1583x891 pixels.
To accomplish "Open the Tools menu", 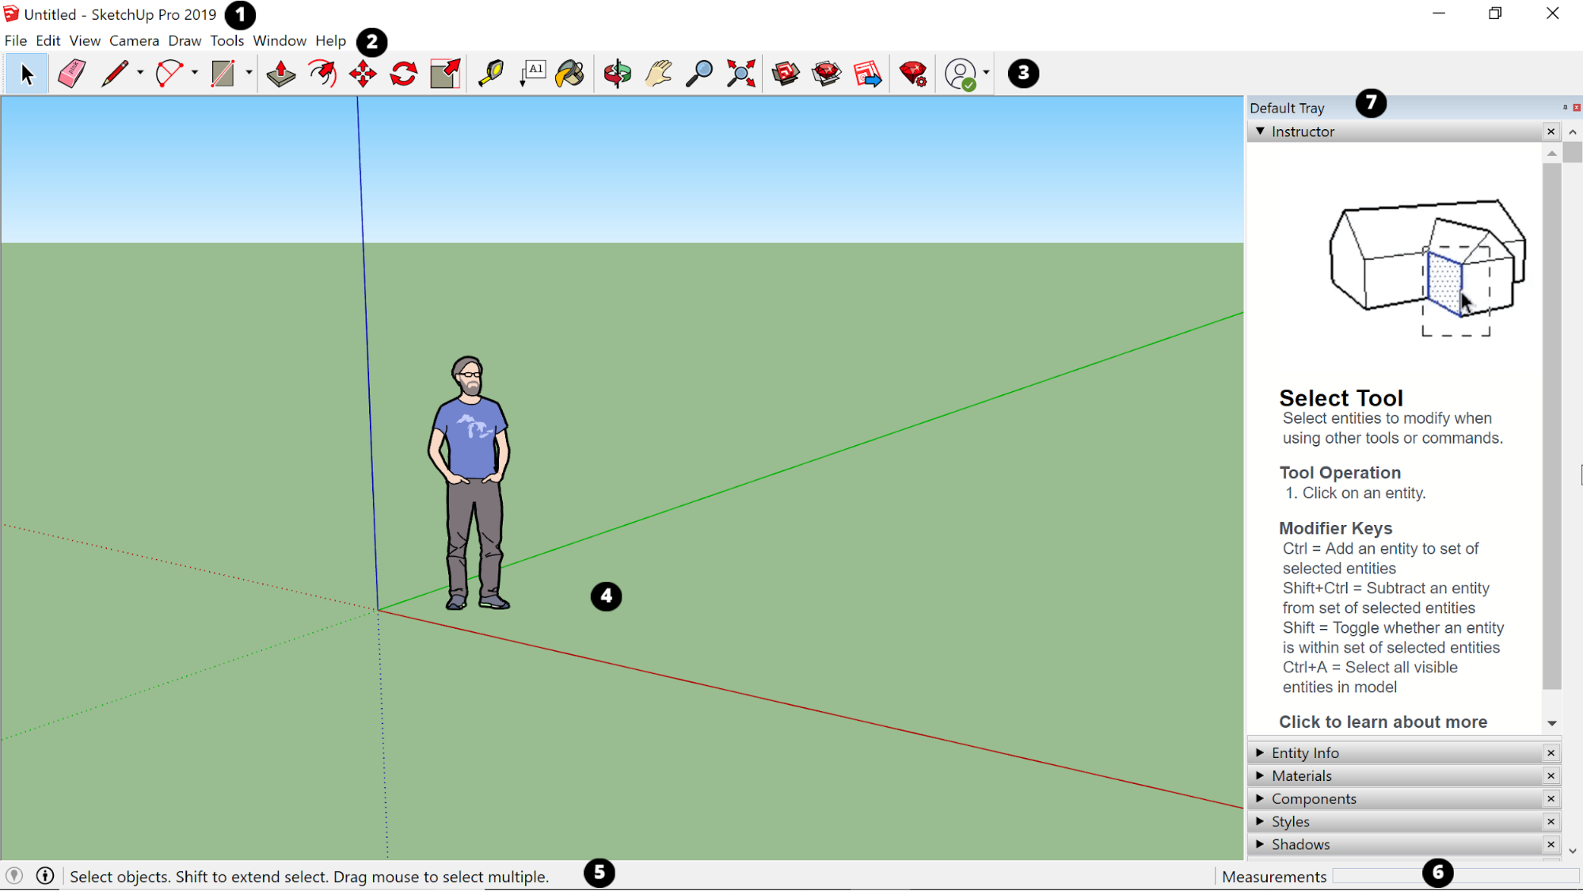I will [x=226, y=40].
